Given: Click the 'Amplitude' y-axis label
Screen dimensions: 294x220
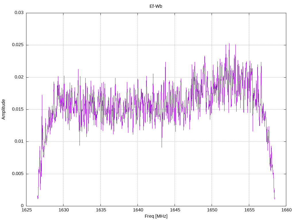Looking at the screenshot, I should [3, 109].
